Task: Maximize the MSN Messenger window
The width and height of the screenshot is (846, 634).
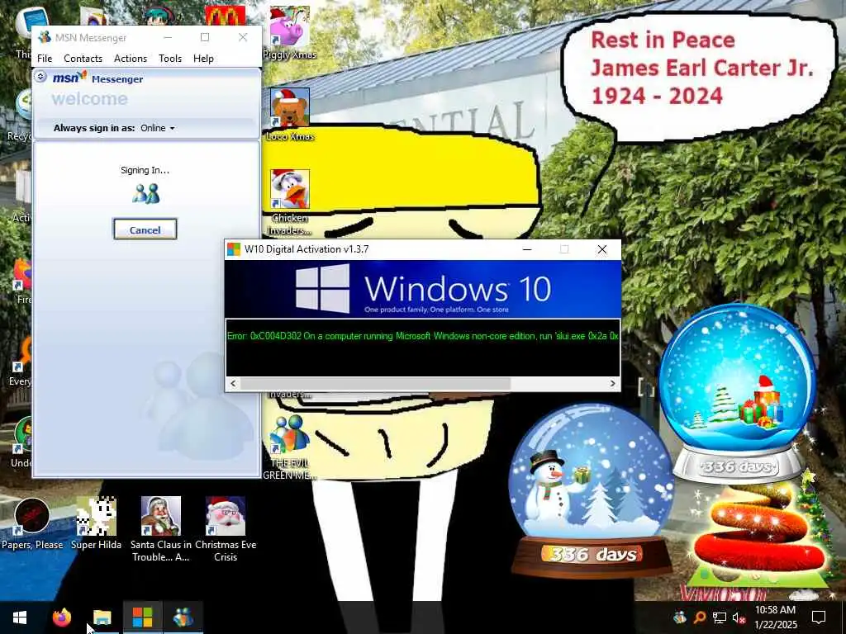Action: point(205,37)
